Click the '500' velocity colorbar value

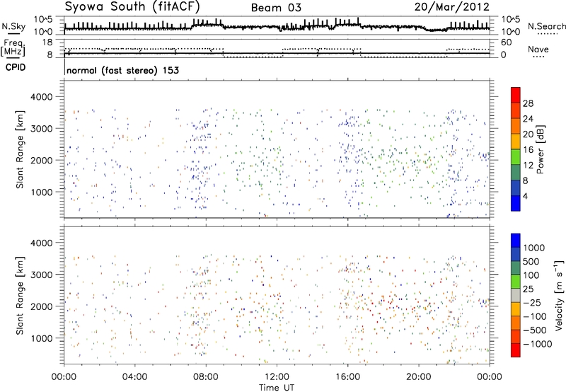[x=531, y=262]
